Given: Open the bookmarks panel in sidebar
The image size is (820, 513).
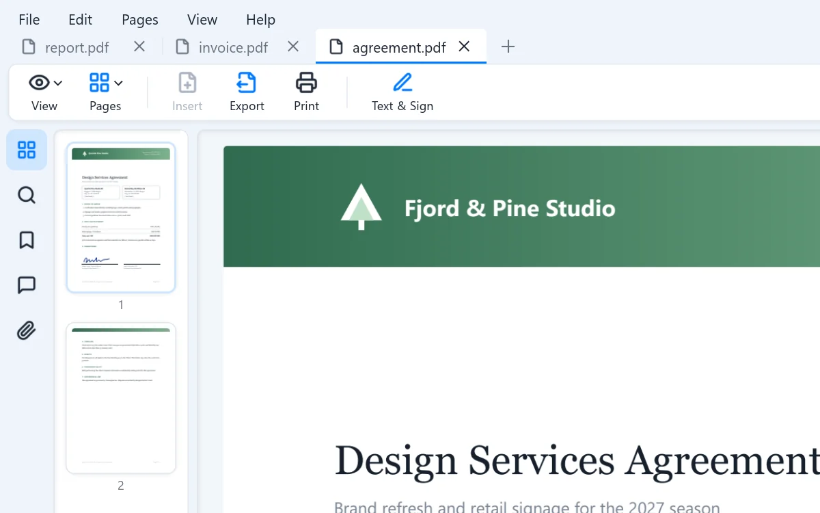Looking at the screenshot, I should [27, 240].
